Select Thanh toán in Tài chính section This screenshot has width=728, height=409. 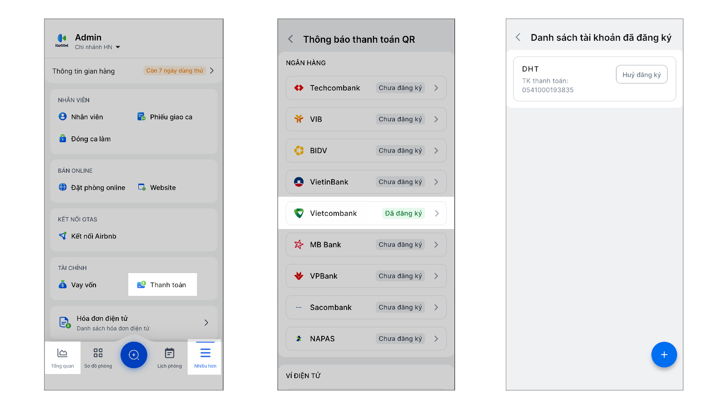click(162, 285)
